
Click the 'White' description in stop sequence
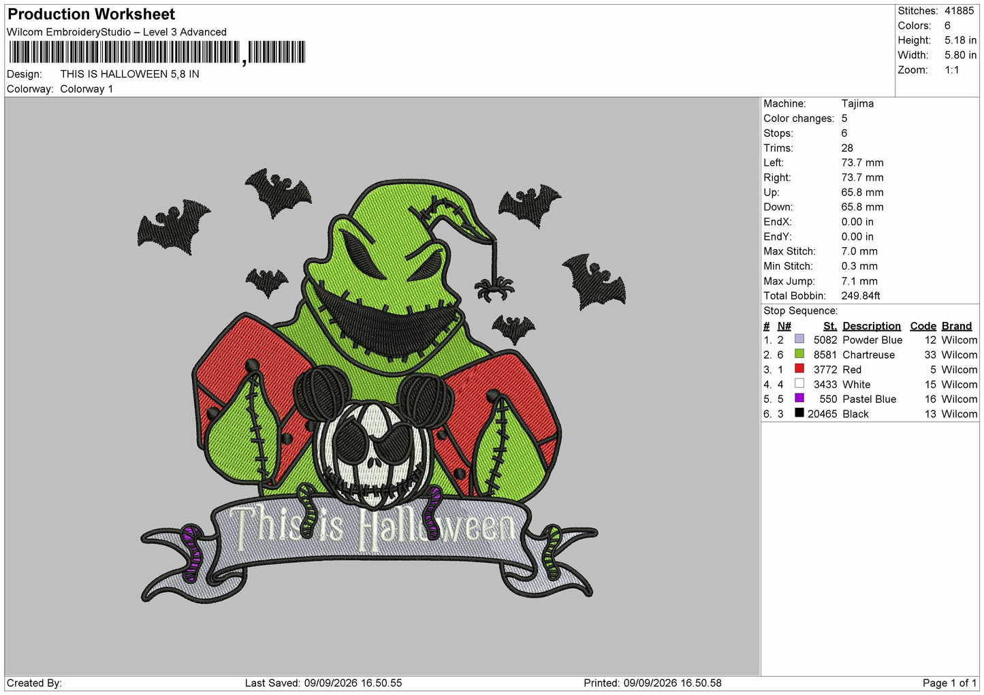[856, 385]
